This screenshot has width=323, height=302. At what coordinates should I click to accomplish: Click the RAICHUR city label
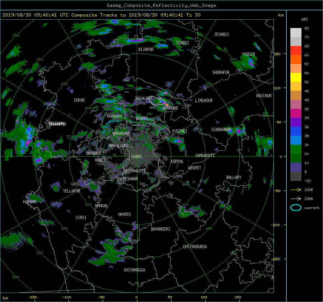[x=264, y=96]
